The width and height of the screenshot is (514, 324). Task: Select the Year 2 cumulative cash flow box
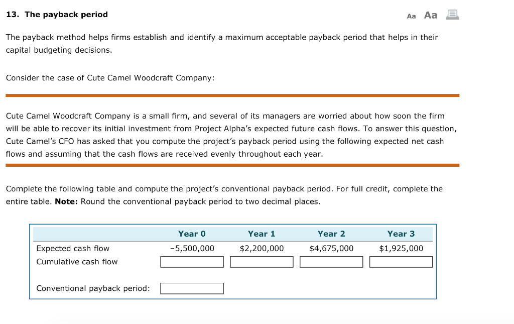(331, 261)
